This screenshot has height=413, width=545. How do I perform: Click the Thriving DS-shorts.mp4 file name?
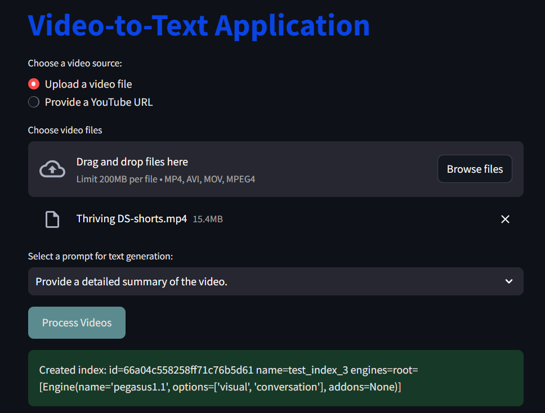coord(132,219)
